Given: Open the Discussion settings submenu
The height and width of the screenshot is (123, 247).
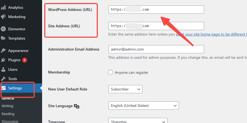Looking at the screenshot, I should 10,121.
